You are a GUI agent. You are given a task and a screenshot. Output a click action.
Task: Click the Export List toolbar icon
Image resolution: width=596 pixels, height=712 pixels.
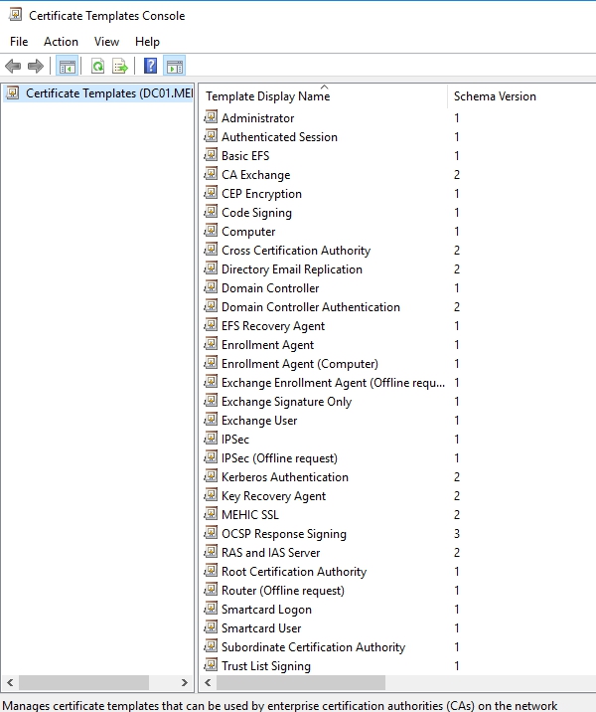click(120, 67)
